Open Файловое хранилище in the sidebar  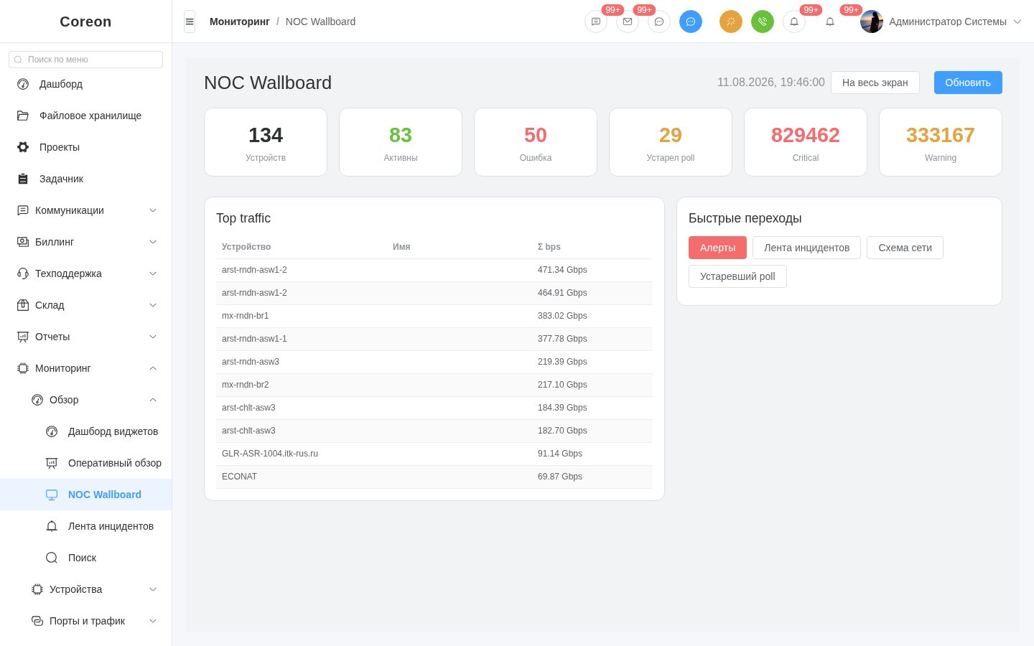coord(86,116)
